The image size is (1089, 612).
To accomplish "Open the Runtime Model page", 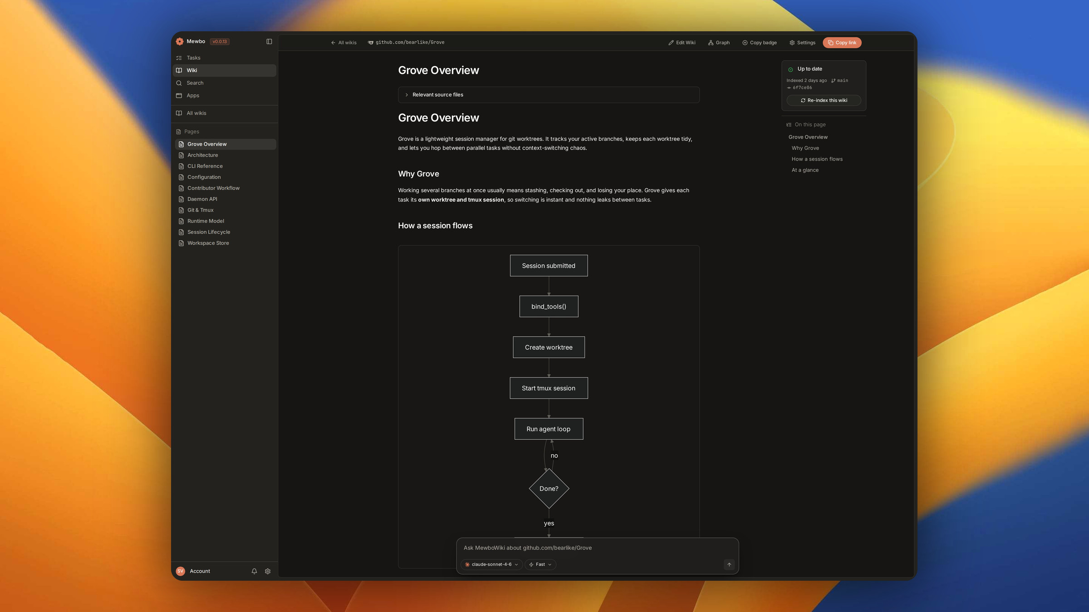I will (226, 221).
